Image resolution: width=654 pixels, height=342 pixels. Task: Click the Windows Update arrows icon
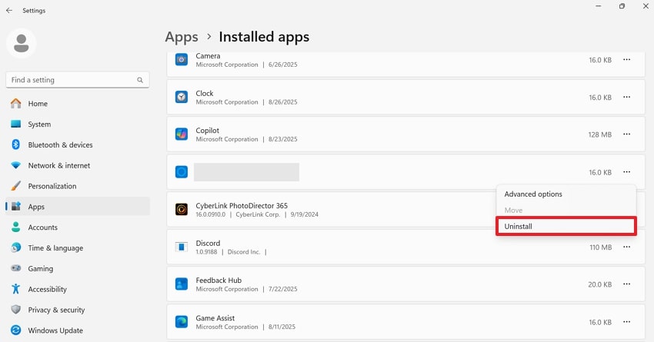pyautogui.click(x=16, y=330)
